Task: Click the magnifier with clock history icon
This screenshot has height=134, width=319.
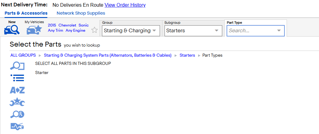Action: [x=17, y=115]
